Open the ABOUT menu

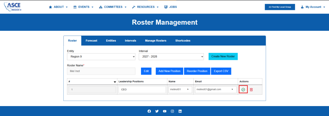click(x=58, y=7)
